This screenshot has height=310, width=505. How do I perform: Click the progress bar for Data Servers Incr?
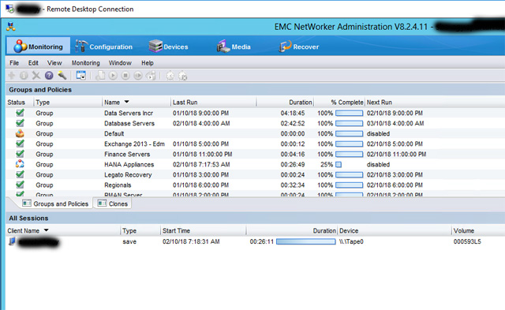pyautogui.click(x=349, y=113)
